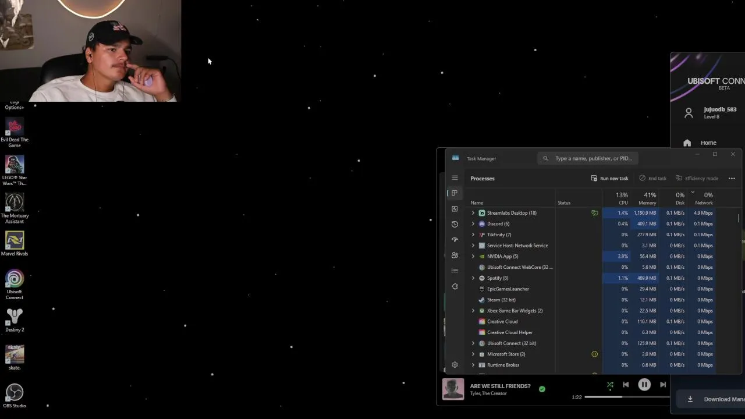Skip to previous Spotify track
Viewport: 745px width, 419px height.
626,385
